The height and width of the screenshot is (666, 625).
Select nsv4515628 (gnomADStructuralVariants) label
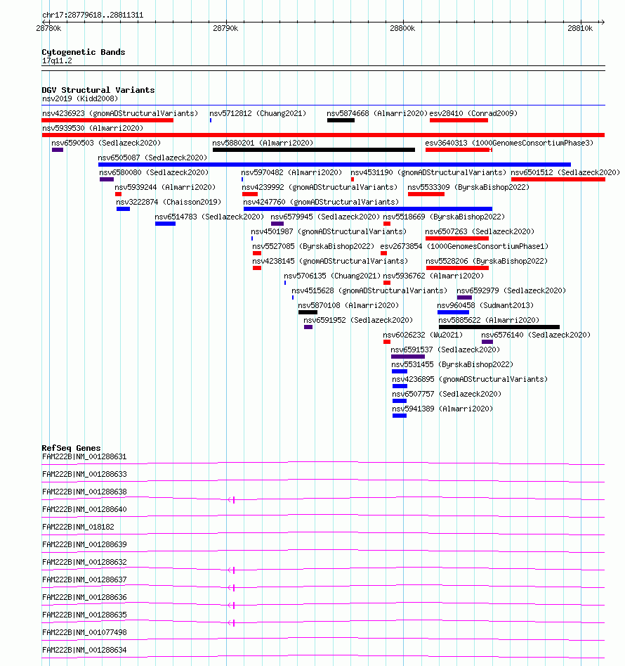coord(369,290)
